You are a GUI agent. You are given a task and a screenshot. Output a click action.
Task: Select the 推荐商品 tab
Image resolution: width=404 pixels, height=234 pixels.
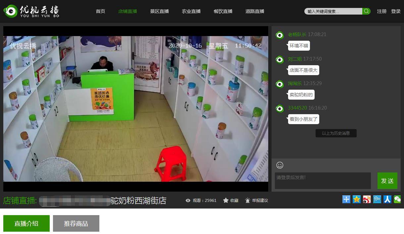click(76, 223)
